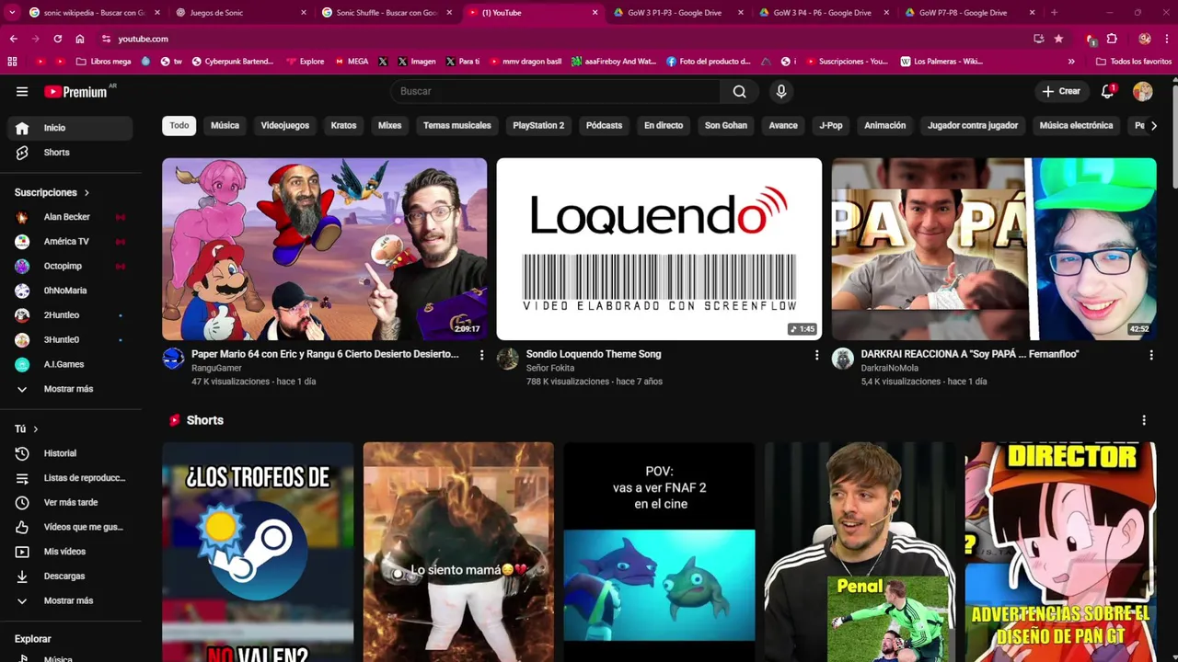Image resolution: width=1178 pixels, height=662 pixels.
Task: Open new browser tab plus button
Action: (x=1054, y=13)
